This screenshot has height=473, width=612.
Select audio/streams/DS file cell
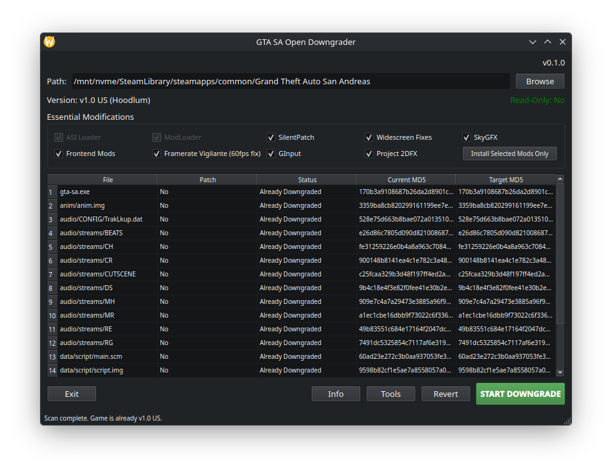click(107, 288)
